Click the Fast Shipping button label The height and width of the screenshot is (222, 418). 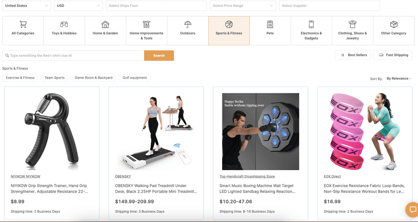click(397, 55)
